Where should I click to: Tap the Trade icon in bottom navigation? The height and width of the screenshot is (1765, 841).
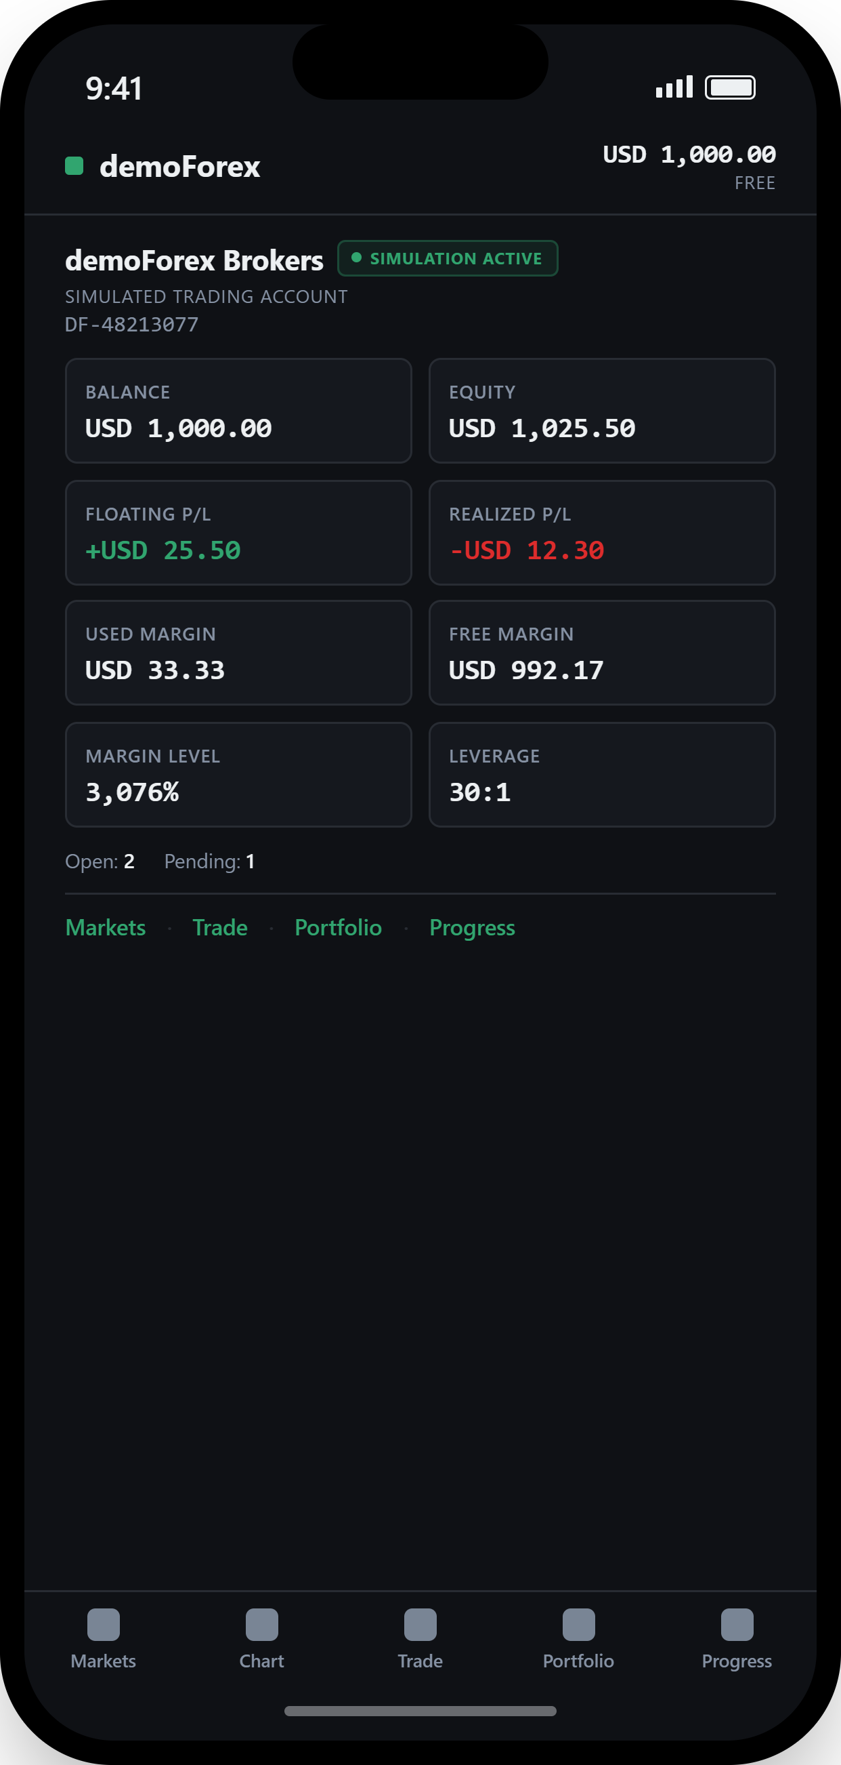pyautogui.click(x=420, y=1625)
